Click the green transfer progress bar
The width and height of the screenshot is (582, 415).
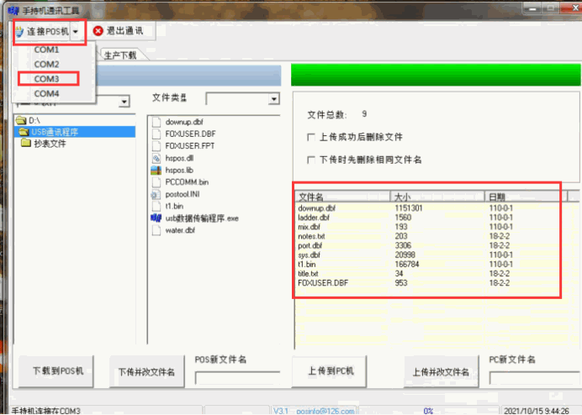pos(435,74)
